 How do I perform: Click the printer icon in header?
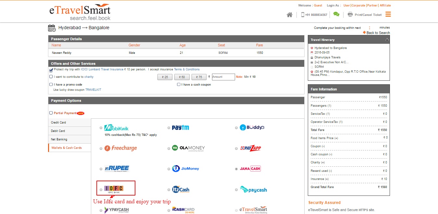click(350, 15)
